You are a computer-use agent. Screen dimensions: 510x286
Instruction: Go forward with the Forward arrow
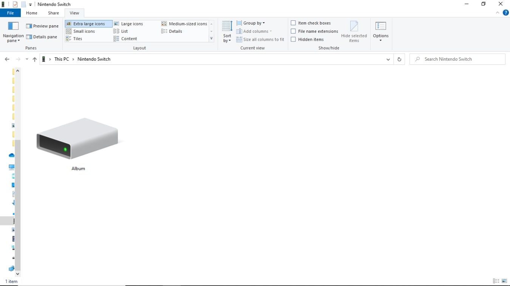click(18, 59)
